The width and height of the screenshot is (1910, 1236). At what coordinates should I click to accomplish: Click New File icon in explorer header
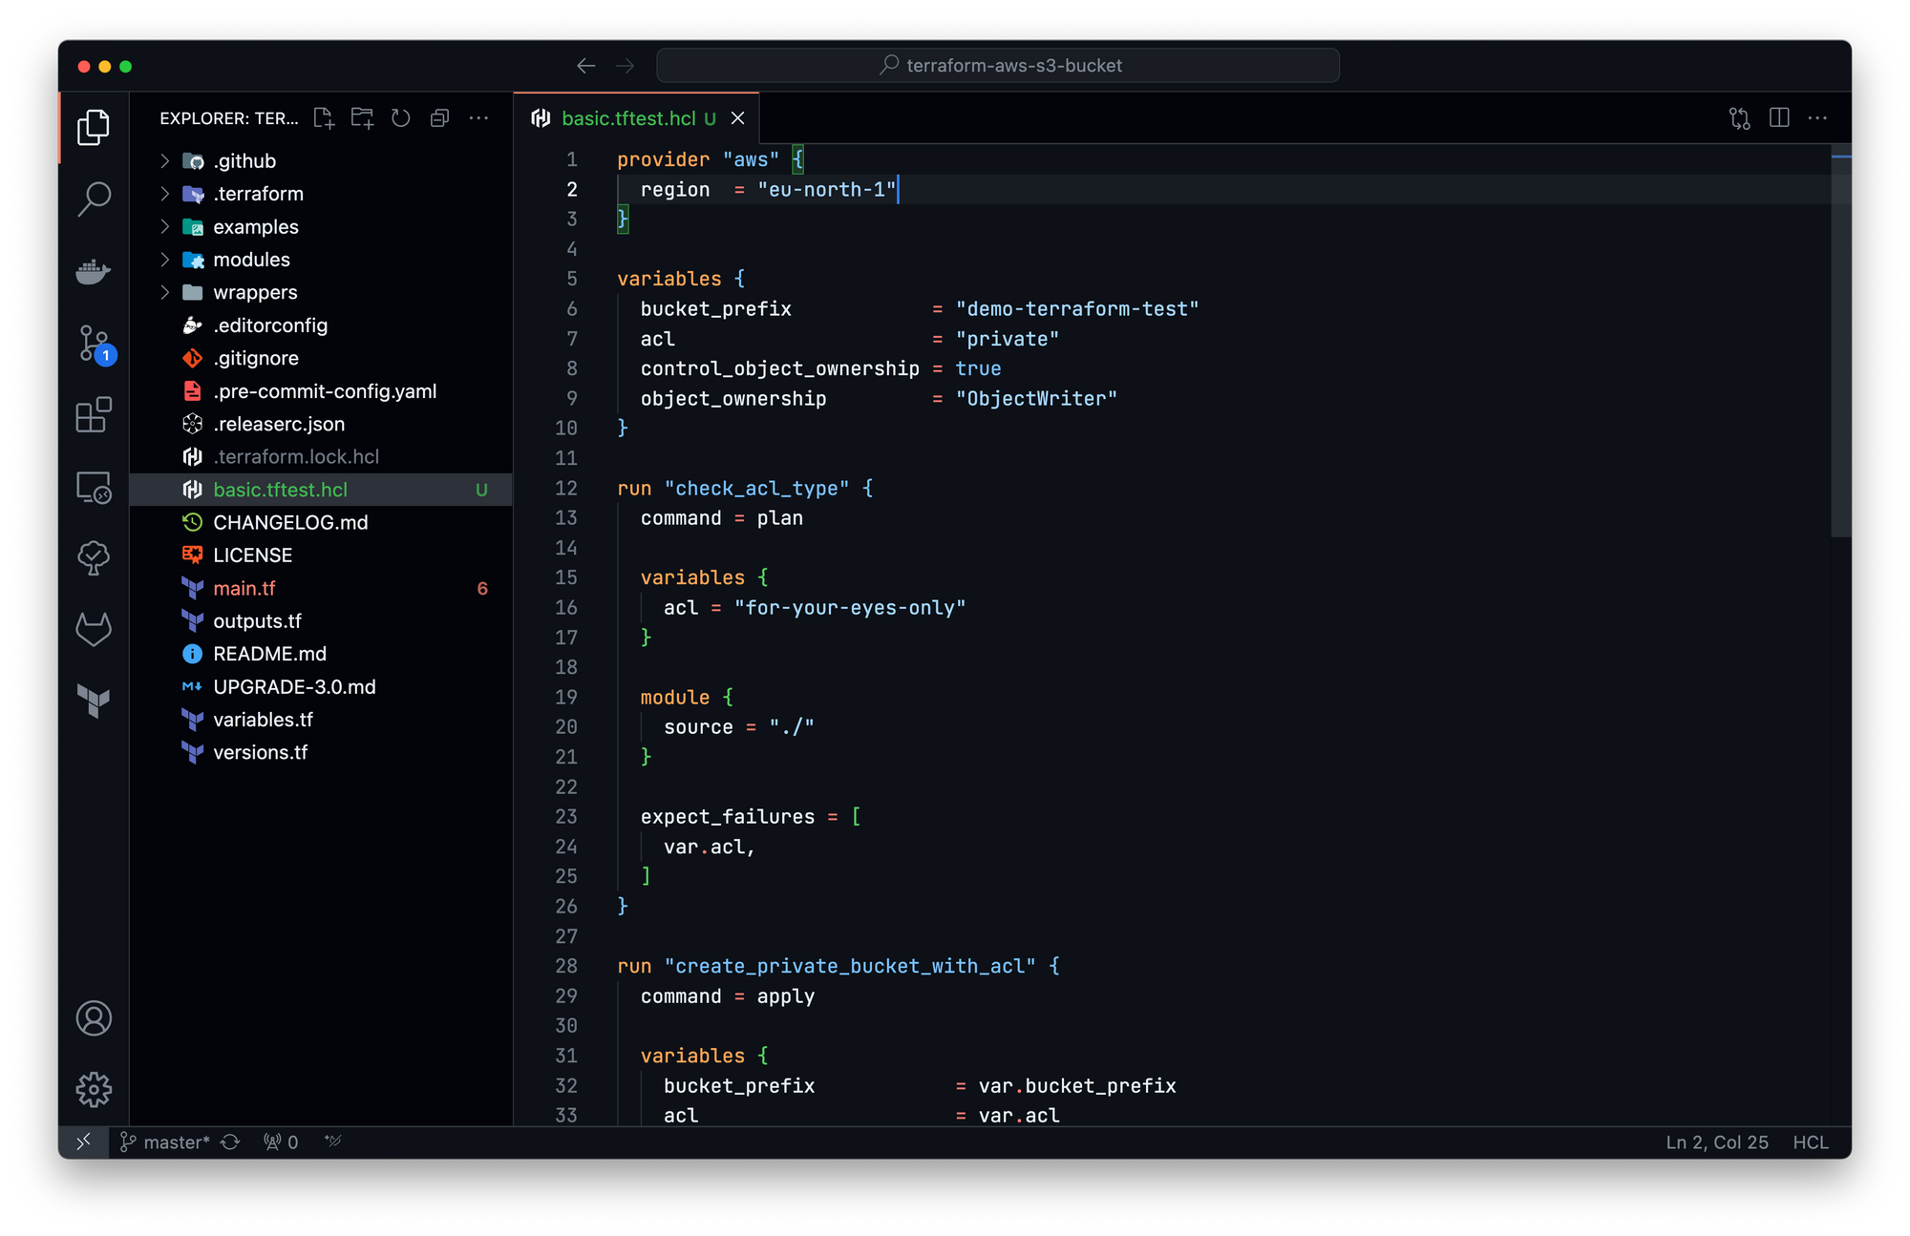point(324,118)
